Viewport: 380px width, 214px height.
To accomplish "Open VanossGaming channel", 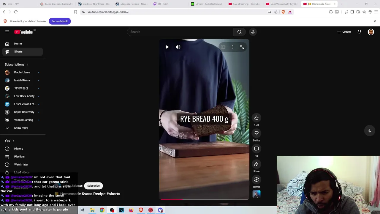I will pyautogui.click(x=23, y=120).
